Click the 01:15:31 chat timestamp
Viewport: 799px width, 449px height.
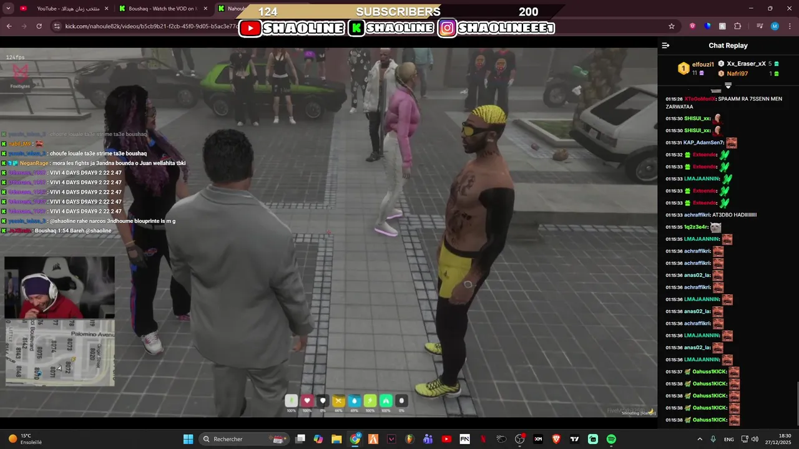point(674,143)
